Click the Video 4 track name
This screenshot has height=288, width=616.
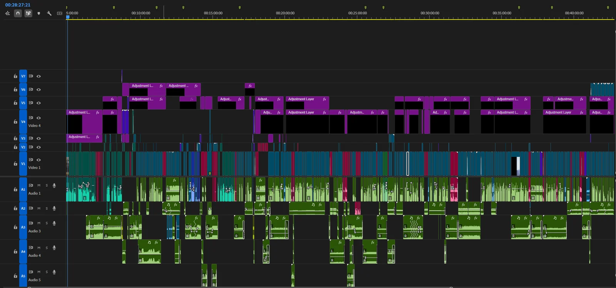click(34, 126)
